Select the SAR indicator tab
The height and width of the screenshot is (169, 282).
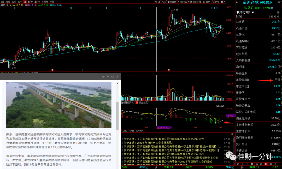point(132,131)
